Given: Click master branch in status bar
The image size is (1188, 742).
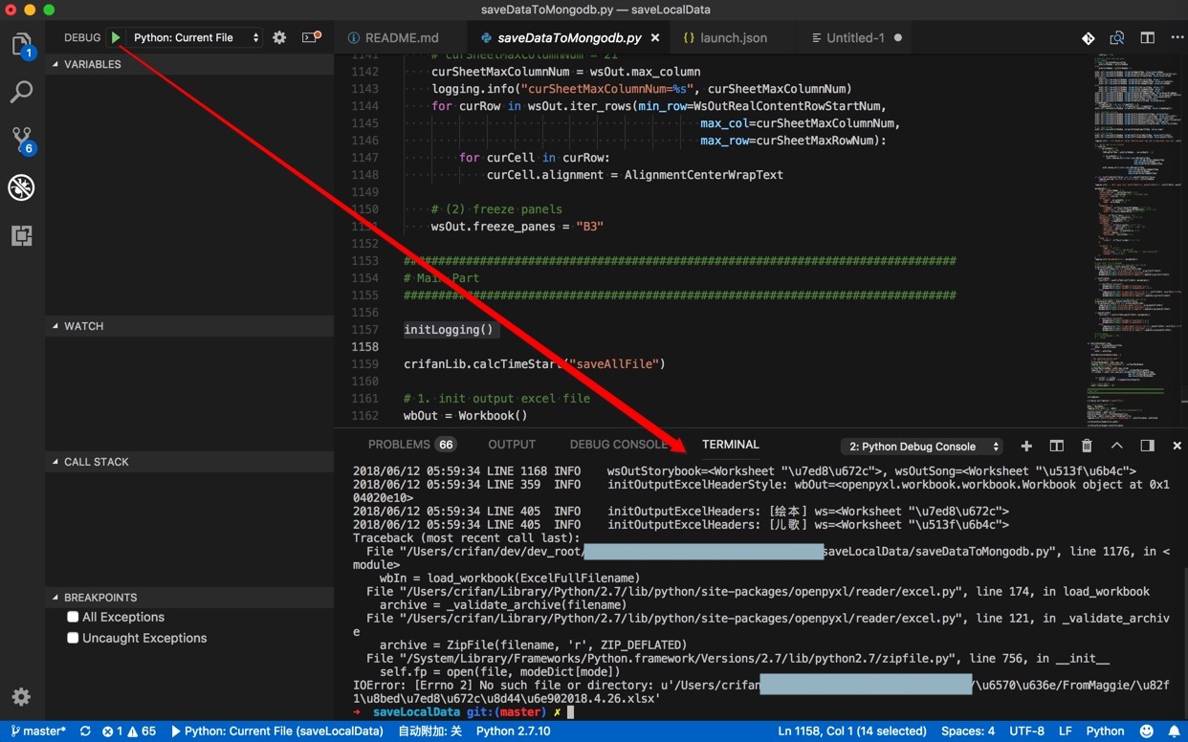Looking at the screenshot, I should pyautogui.click(x=38, y=731).
